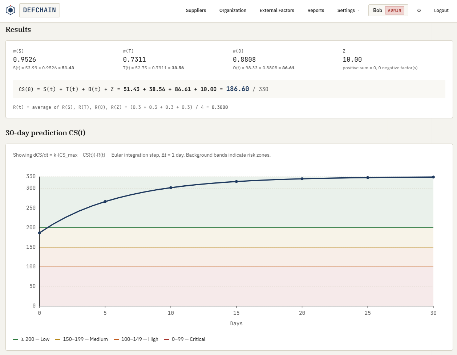The width and height of the screenshot is (457, 355).
Task: Click the Bob ADMIN user badge
Action: coord(388,10)
